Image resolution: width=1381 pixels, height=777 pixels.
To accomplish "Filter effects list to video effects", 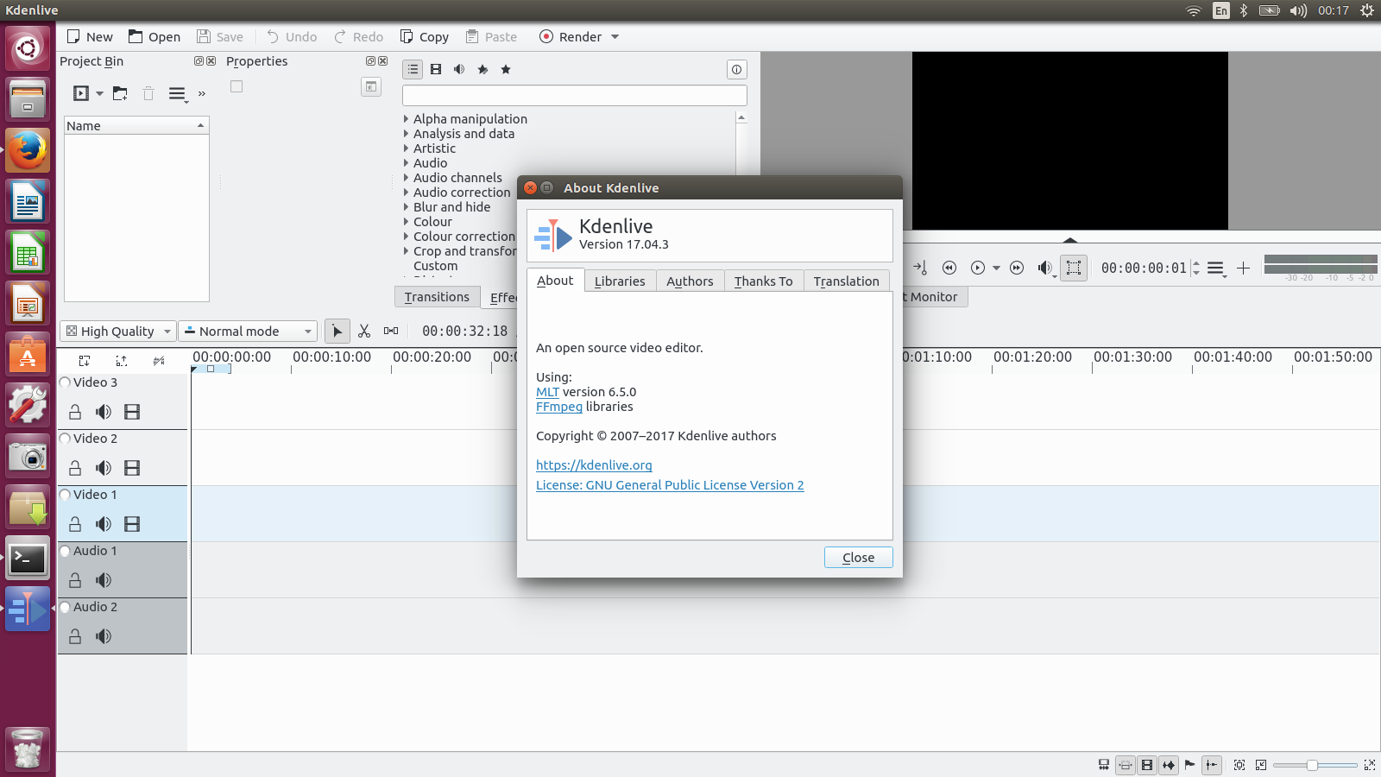I will tap(436, 69).
